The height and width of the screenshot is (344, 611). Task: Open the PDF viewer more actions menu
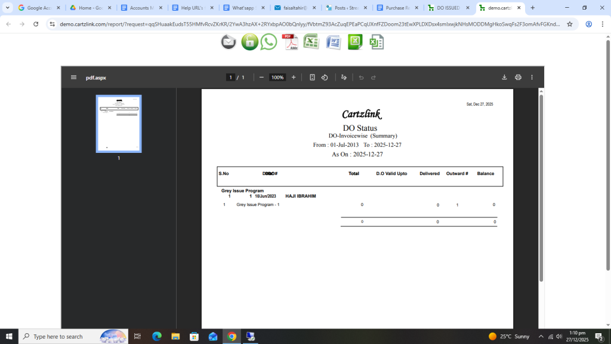(x=532, y=78)
